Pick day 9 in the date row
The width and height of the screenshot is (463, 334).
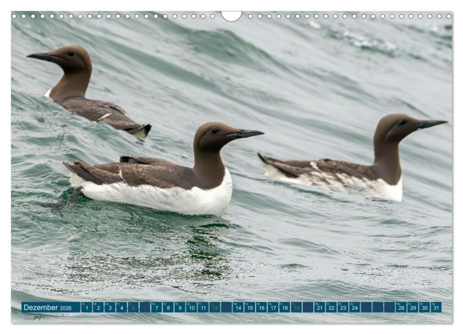[180, 308]
